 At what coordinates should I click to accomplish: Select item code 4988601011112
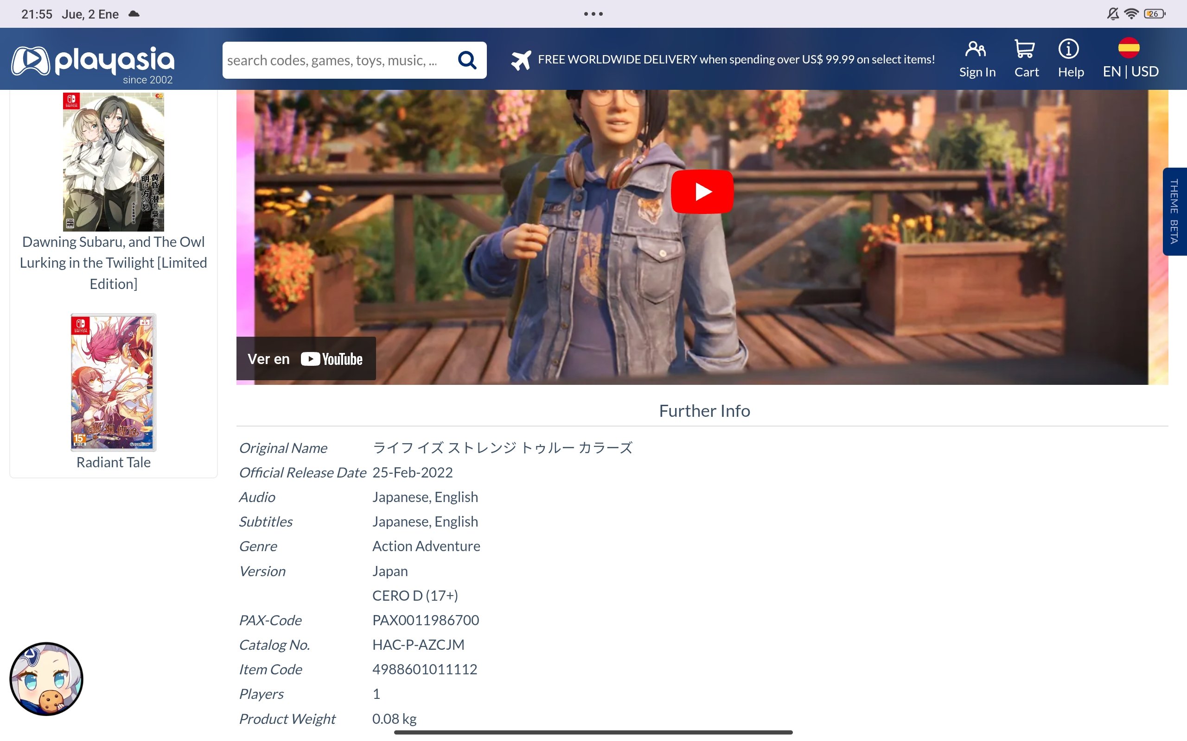(x=425, y=669)
